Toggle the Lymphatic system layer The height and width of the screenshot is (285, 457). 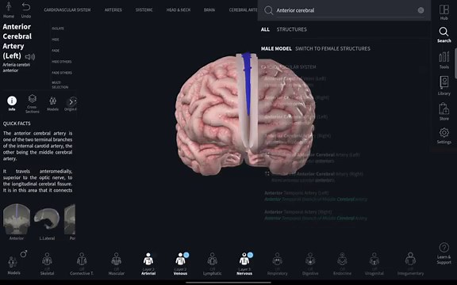pos(212,264)
